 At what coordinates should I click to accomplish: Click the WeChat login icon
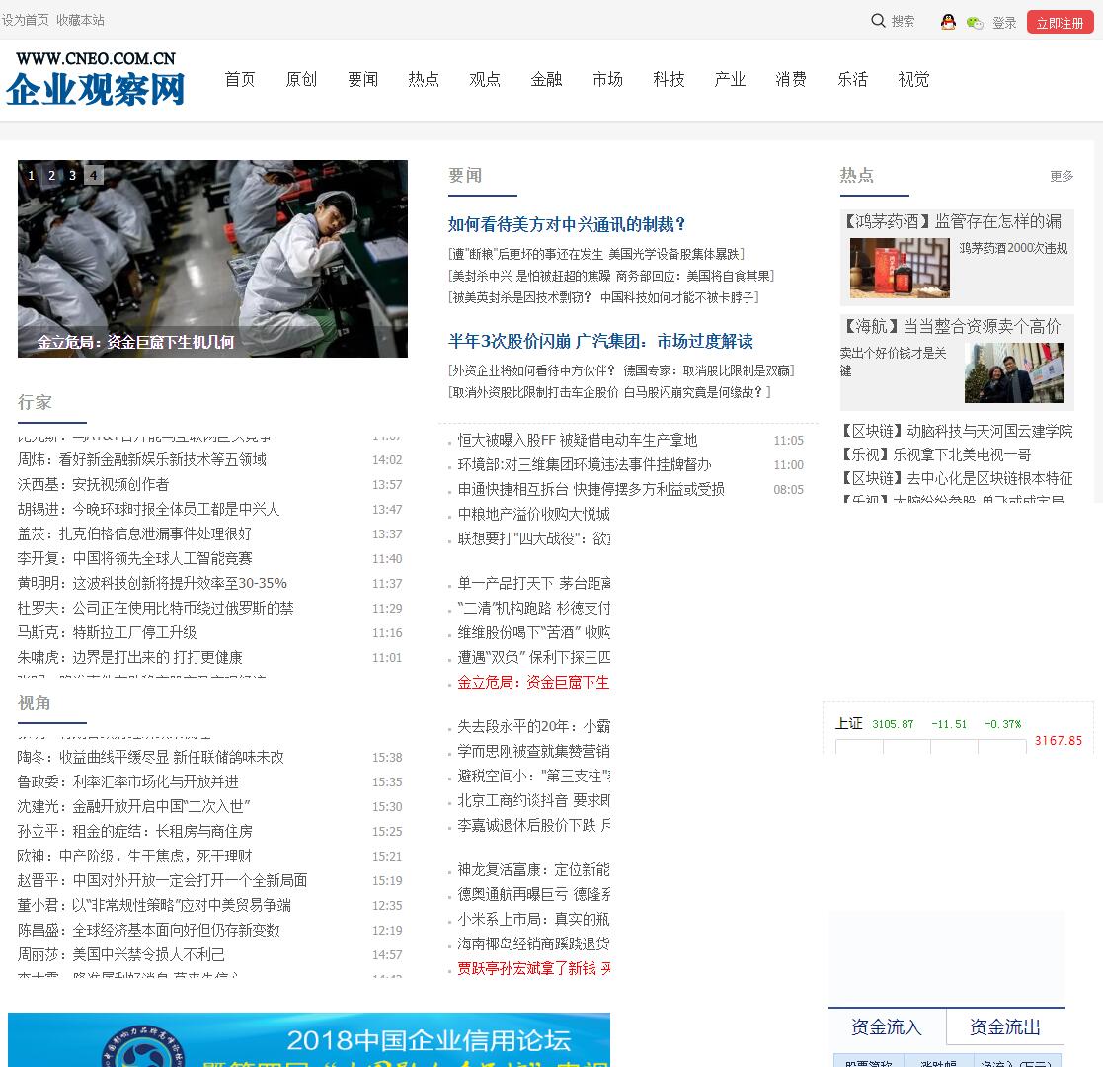click(x=975, y=23)
